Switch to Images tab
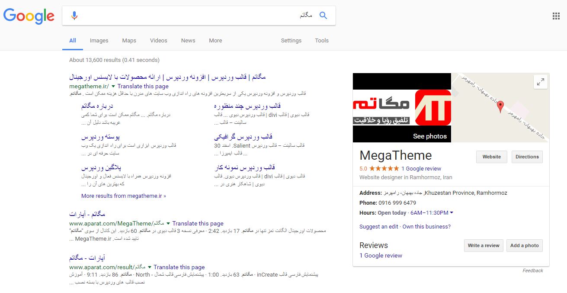The height and width of the screenshot is (293, 567). point(99,41)
